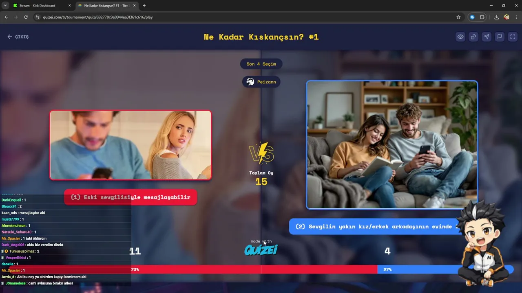522x293 pixels.
Task: Toggle fullscreen mode with the corner-brackets icon
Action: click(x=513, y=37)
